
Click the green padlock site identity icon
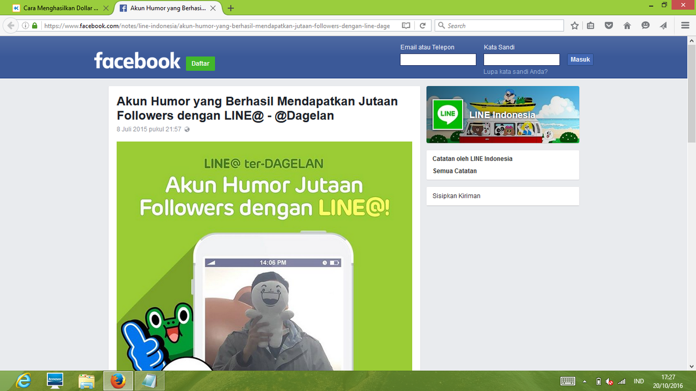35,26
